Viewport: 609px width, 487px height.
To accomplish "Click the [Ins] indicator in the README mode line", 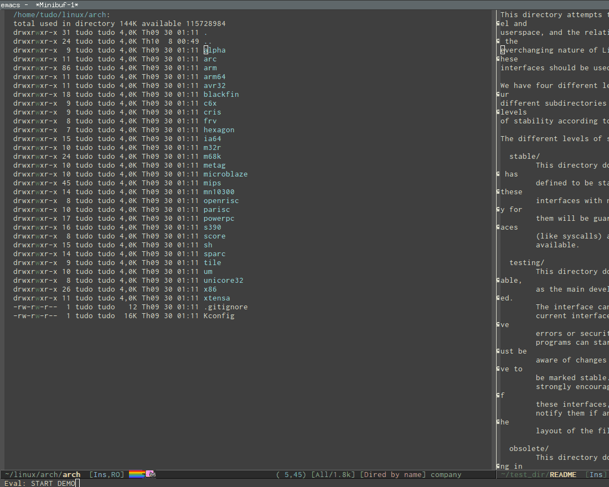I will (x=597, y=474).
